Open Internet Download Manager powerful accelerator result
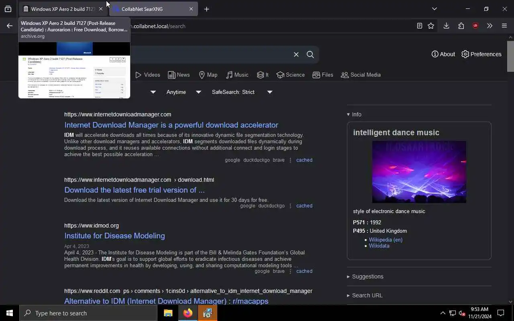The width and height of the screenshot is (514, 321). click(171, 125)
